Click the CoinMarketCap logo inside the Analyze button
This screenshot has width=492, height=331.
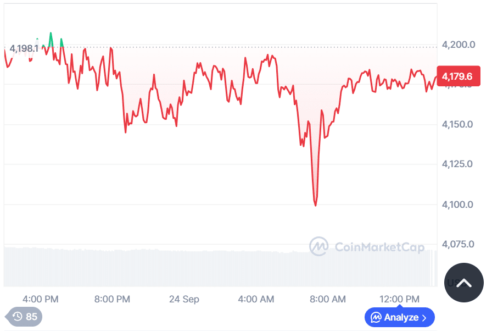pos(377,317)
